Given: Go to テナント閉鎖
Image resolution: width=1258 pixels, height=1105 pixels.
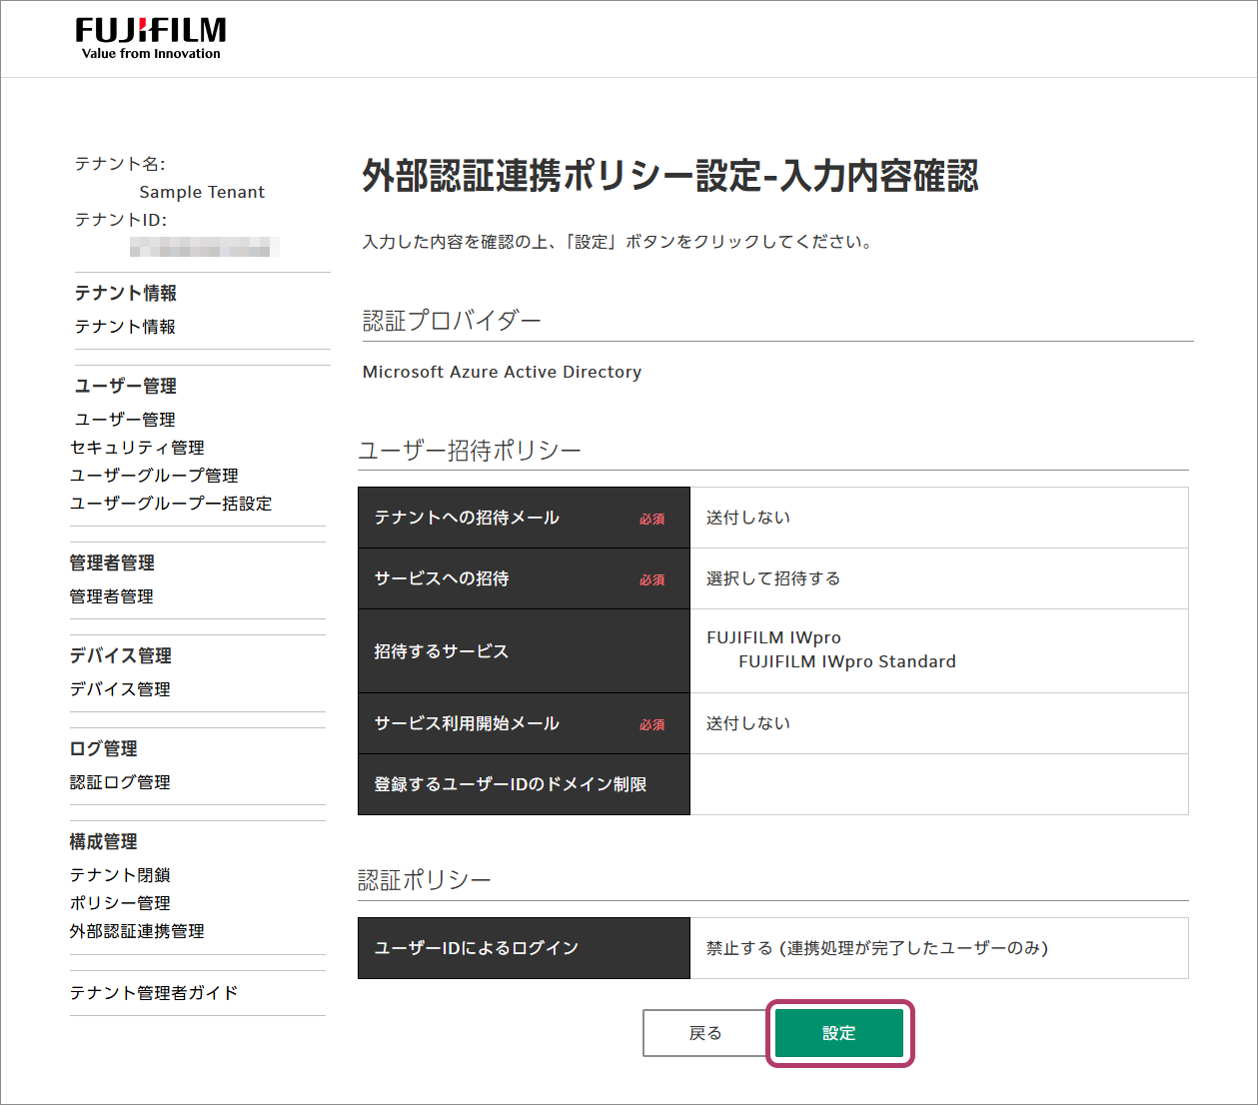Looking at the screenshot, I should [120, 875].
